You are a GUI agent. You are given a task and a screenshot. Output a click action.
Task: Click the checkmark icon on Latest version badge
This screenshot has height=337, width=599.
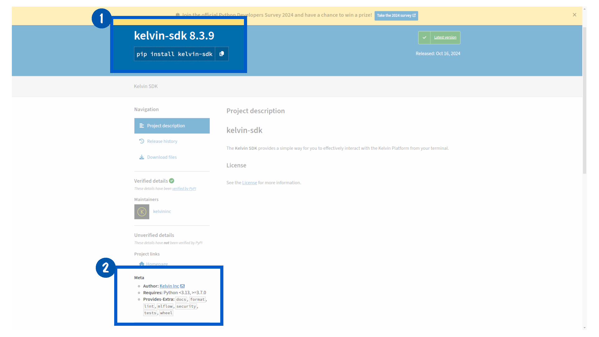(424, 37)
